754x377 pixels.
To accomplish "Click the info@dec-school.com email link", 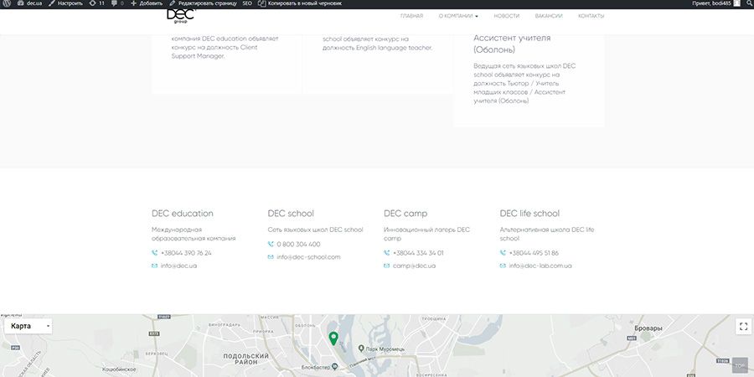I will 308,256.
